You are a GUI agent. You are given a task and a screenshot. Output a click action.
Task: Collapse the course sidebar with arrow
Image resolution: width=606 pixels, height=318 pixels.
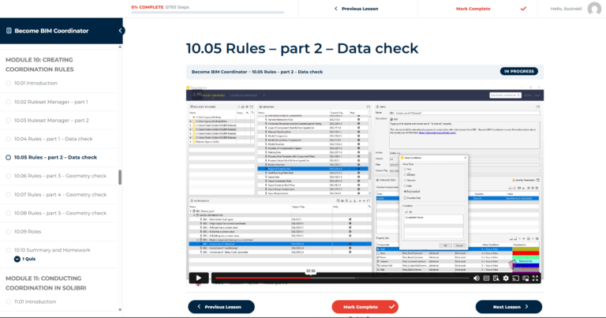(121, 31)
